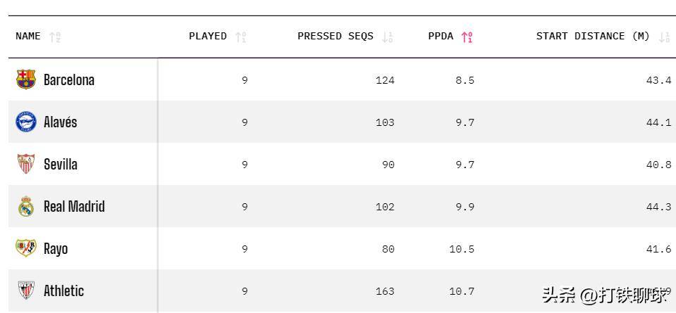
Task: Select the PRESSED SEQS column header
Action: pyautogui.click(x=336, y=36)
